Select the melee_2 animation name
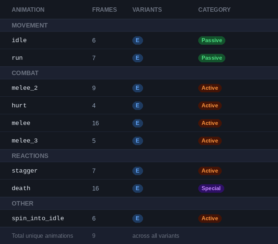The width and height of the screenshot is (278, 244). tap(25, 88)
